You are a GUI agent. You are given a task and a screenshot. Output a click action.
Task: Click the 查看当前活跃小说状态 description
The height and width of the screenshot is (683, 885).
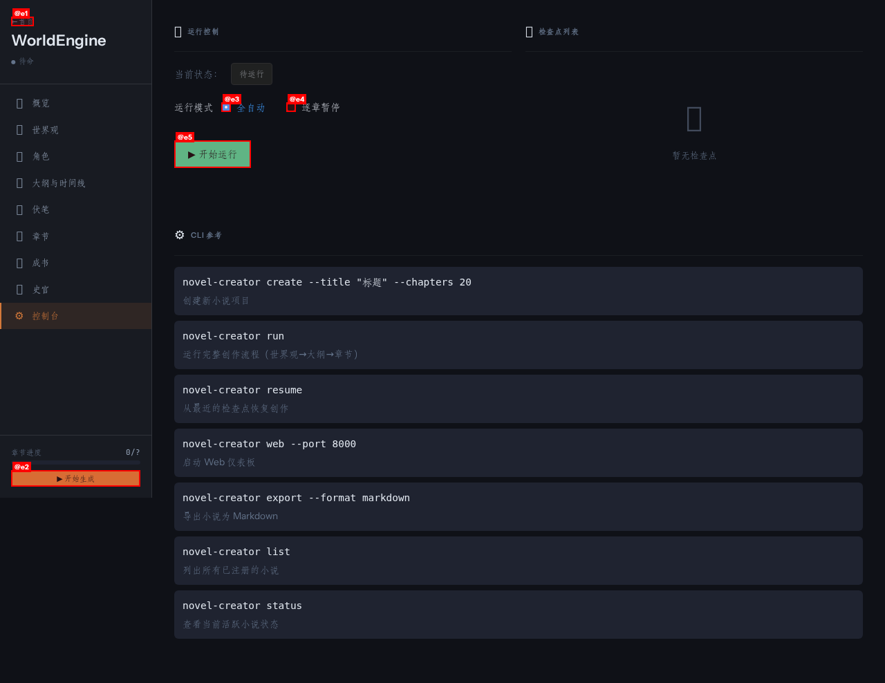click(231, 624)
